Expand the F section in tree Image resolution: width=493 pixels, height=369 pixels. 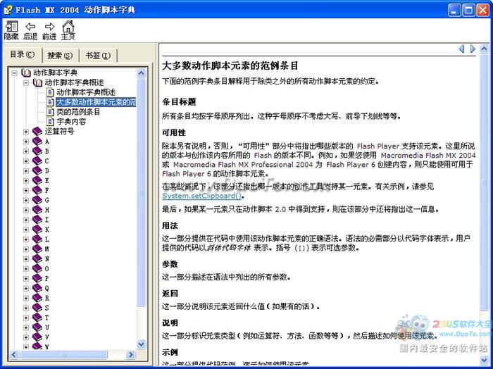point(26,190)
